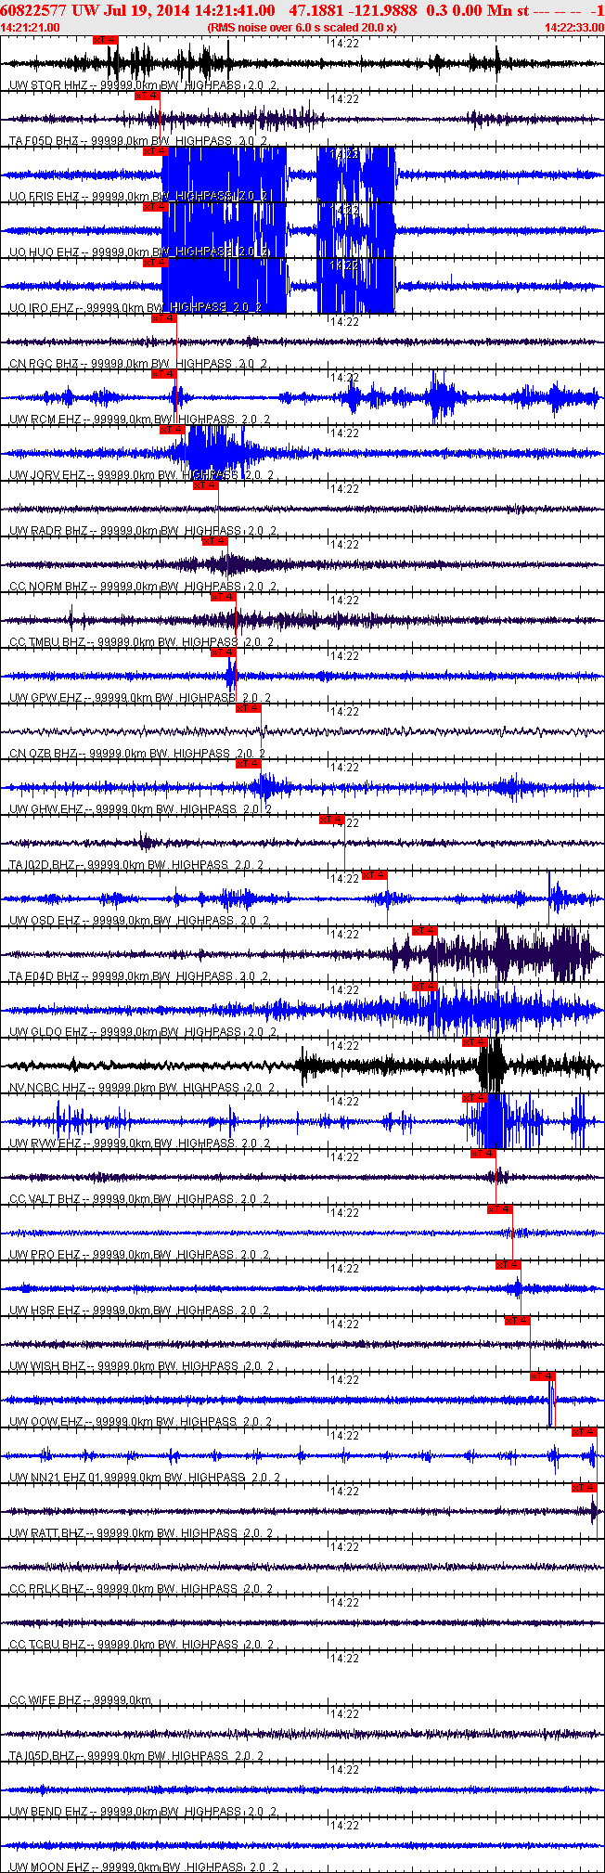This screenshot has height=1873, width=605.
Task: Click the 'CC PRLK BHZ' station label
Action: click(x=46, y=1589)
